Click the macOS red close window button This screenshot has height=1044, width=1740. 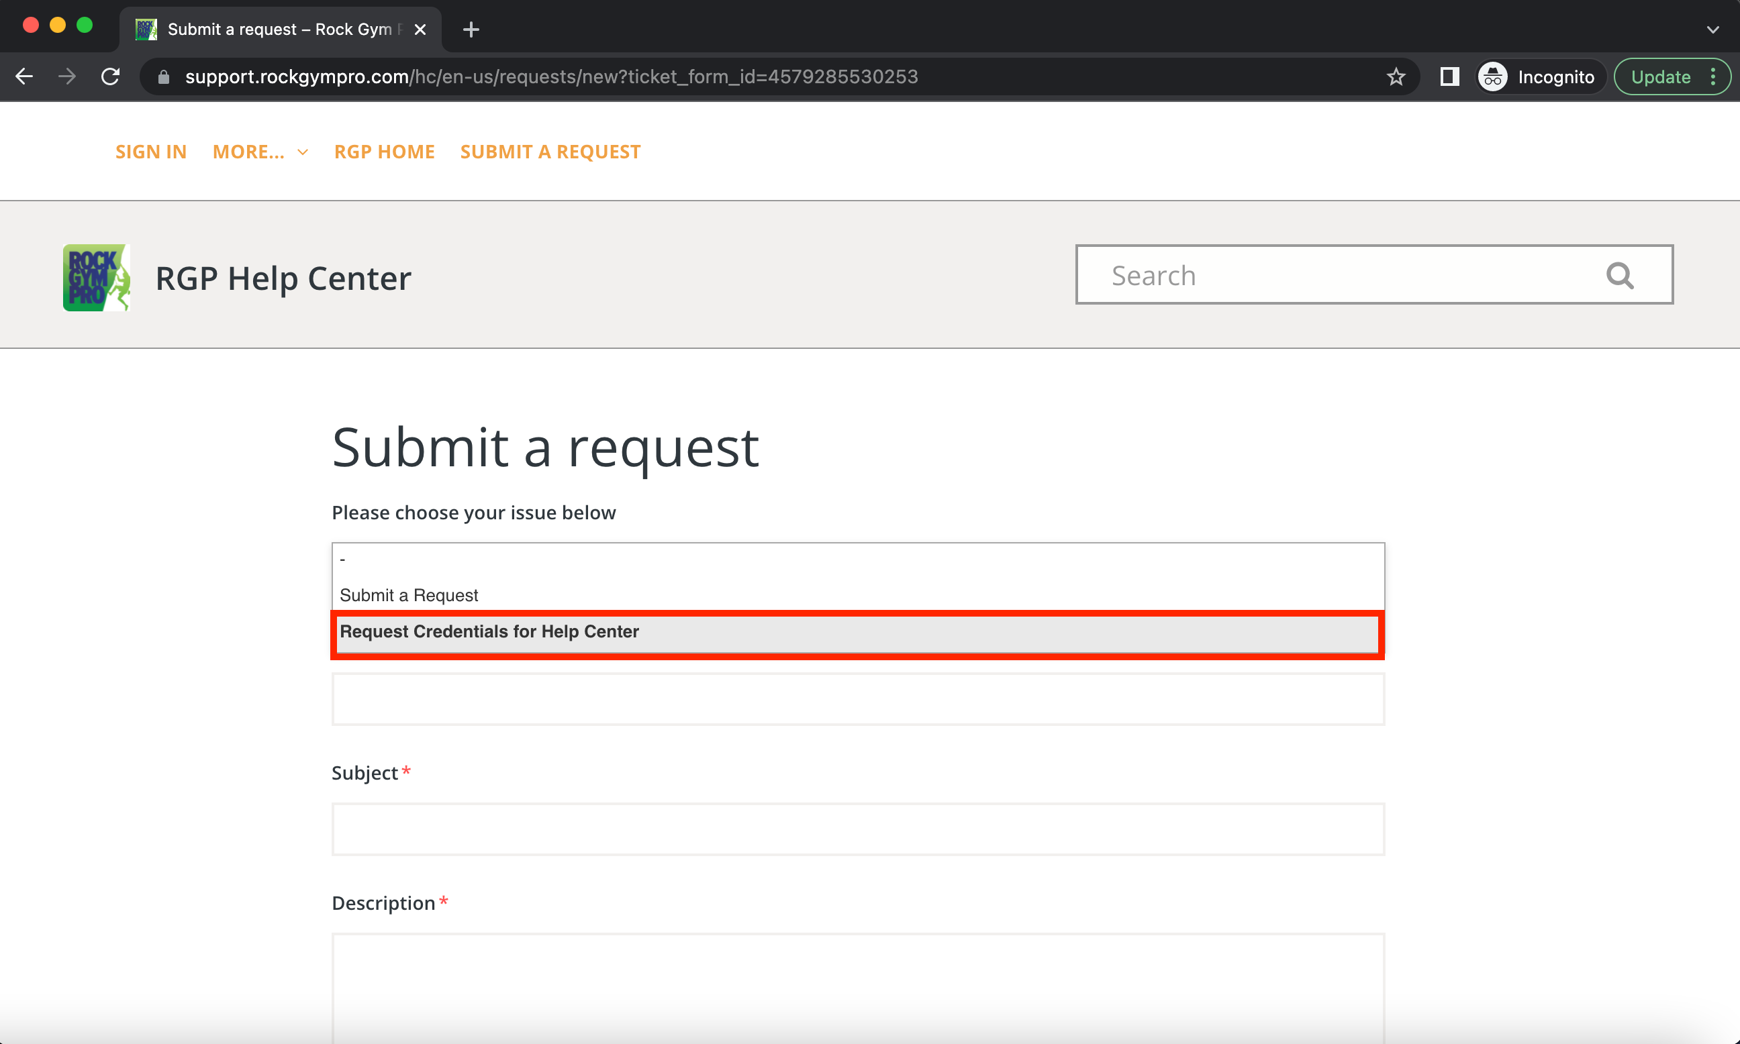tap(31, 25)
